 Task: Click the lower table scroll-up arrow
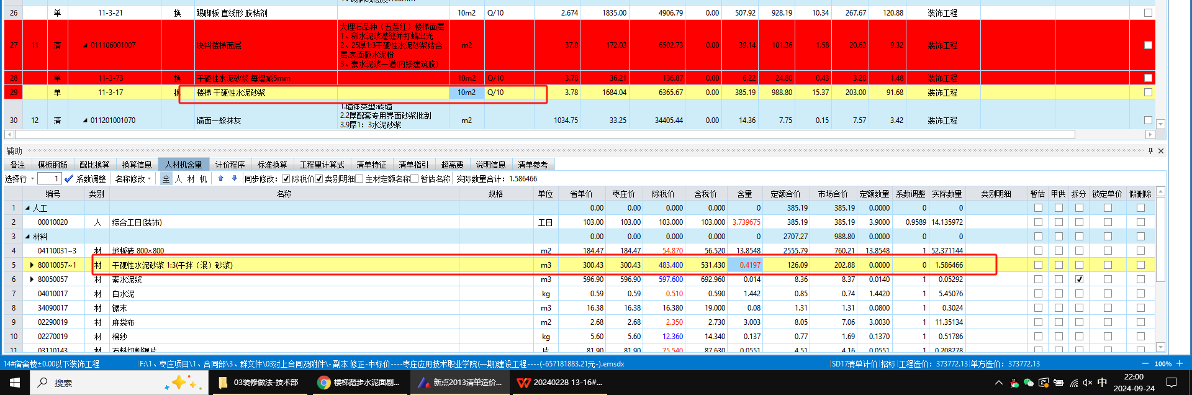click(1161, 193)
